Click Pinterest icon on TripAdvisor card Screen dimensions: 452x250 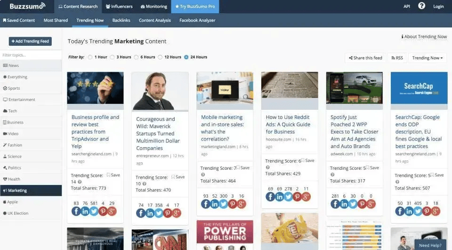click(x=103, y=211)
